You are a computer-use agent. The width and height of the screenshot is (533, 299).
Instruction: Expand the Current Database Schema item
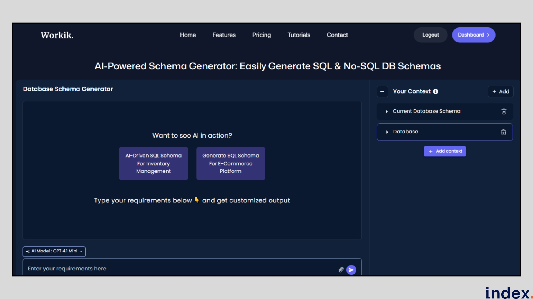coord(387,112)
